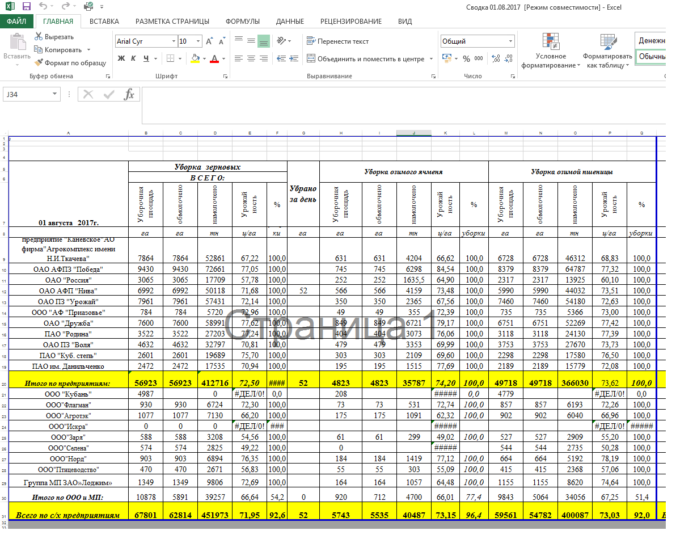The image size is (676, 539).
Task: Align text to bottom of cell
Action: click(263, 41)
